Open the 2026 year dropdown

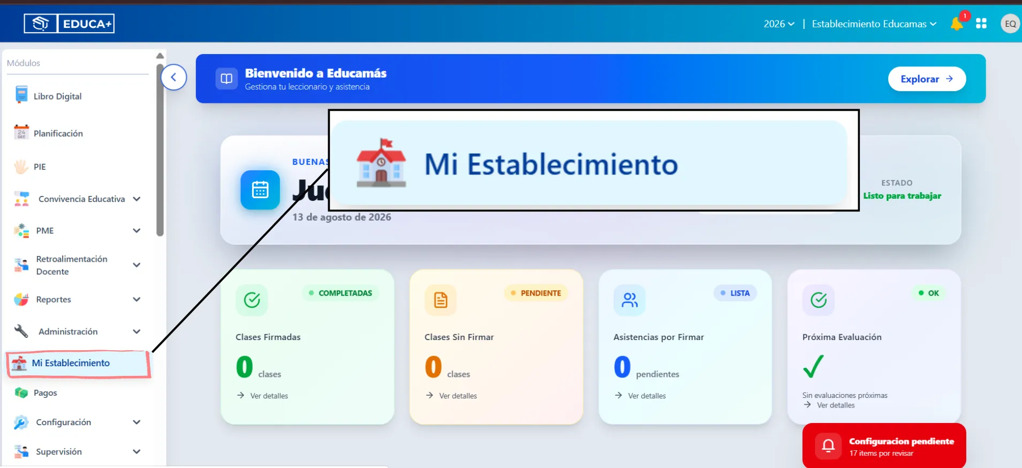click(x=779, y=24)
